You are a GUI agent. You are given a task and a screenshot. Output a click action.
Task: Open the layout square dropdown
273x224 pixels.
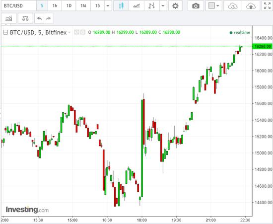pos(213,6)
